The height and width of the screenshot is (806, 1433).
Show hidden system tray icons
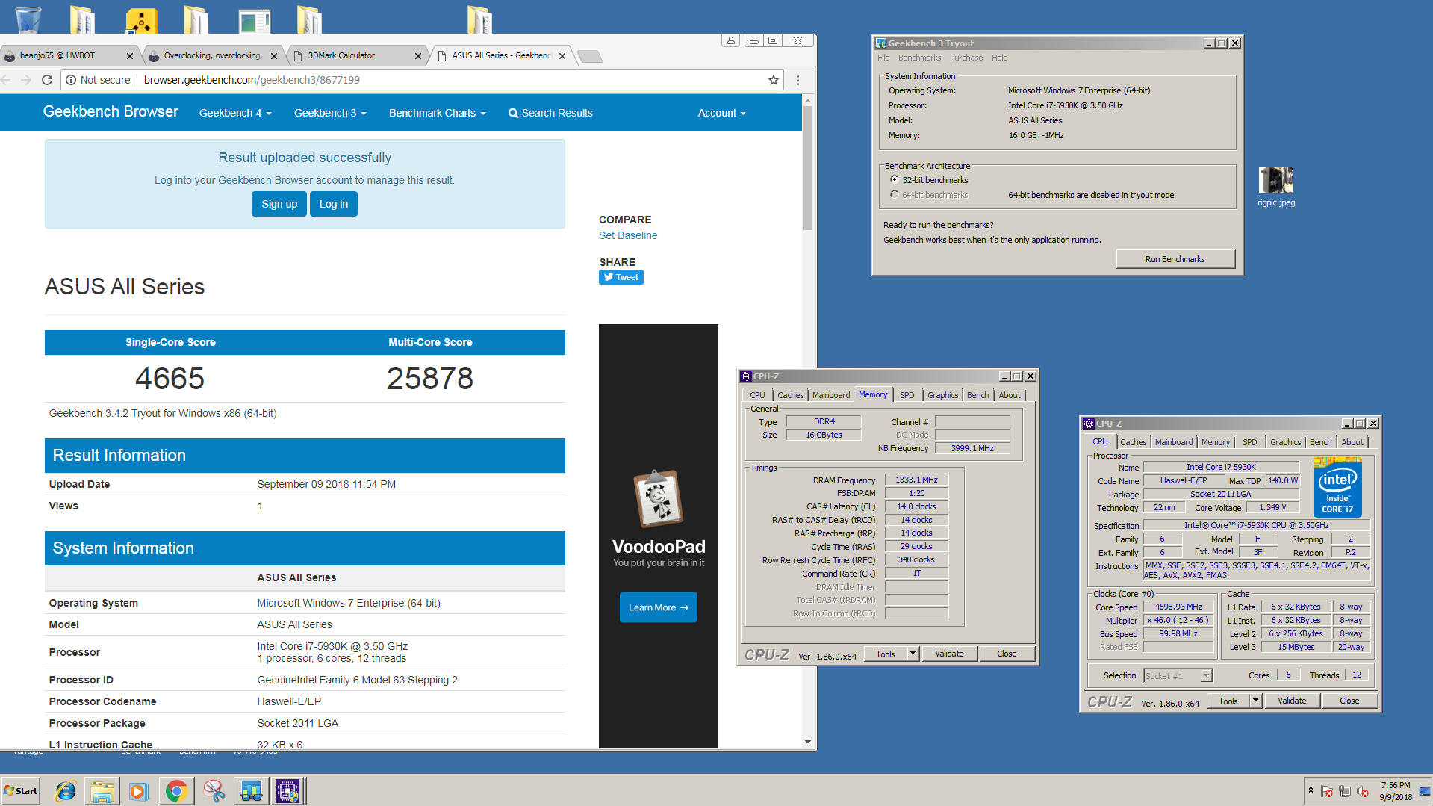[x=1311, y=790]
